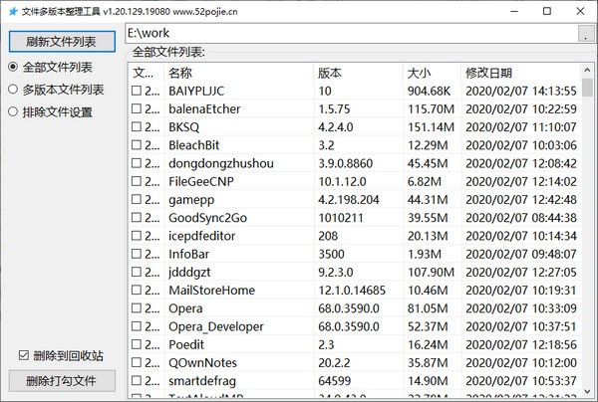Click the scrollbar up arrow

587,70
